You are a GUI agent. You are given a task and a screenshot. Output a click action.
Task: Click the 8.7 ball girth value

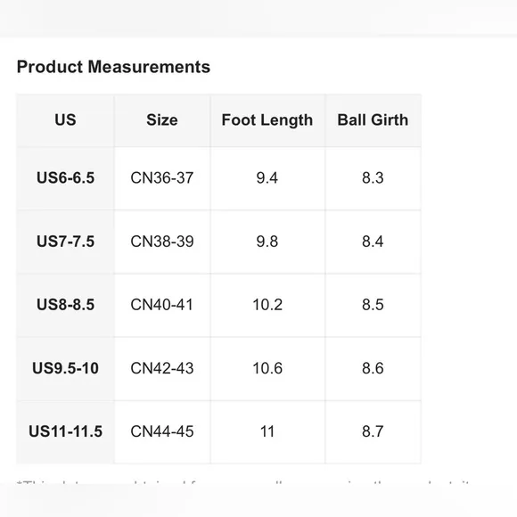373,431
